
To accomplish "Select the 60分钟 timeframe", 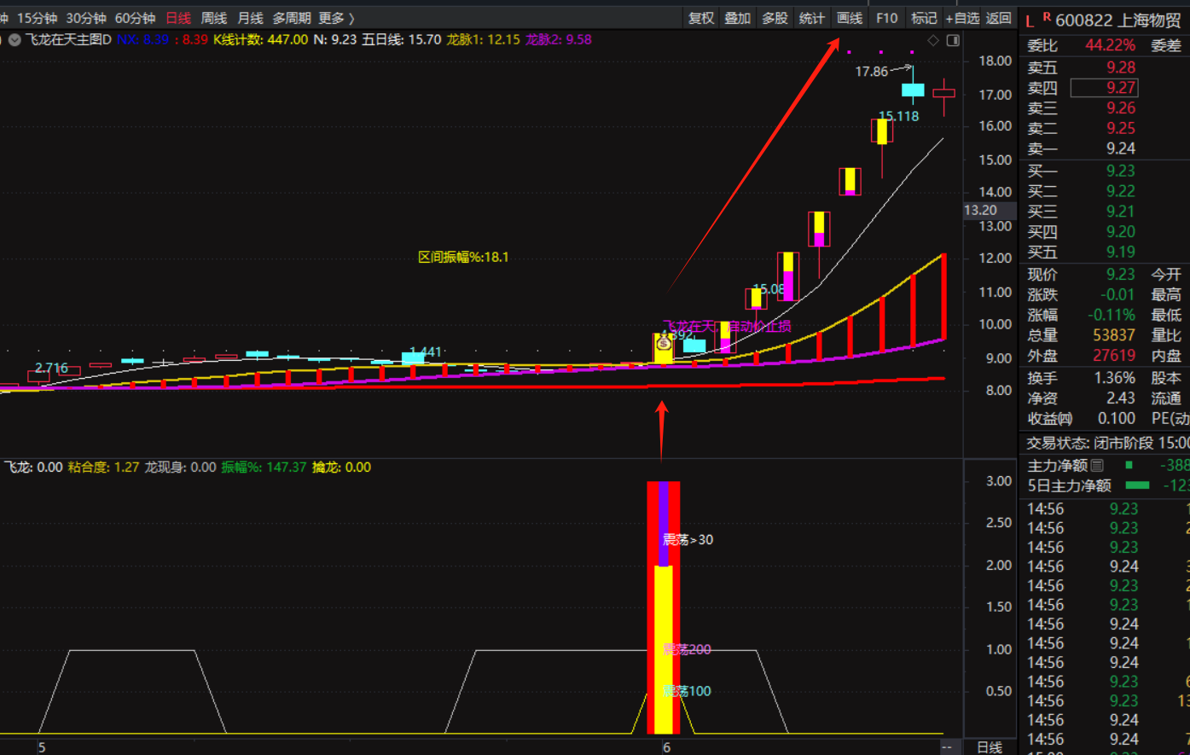I will coord(135,18).
